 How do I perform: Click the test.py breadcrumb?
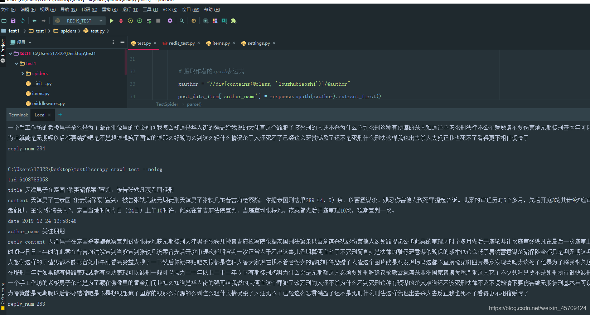94,31
